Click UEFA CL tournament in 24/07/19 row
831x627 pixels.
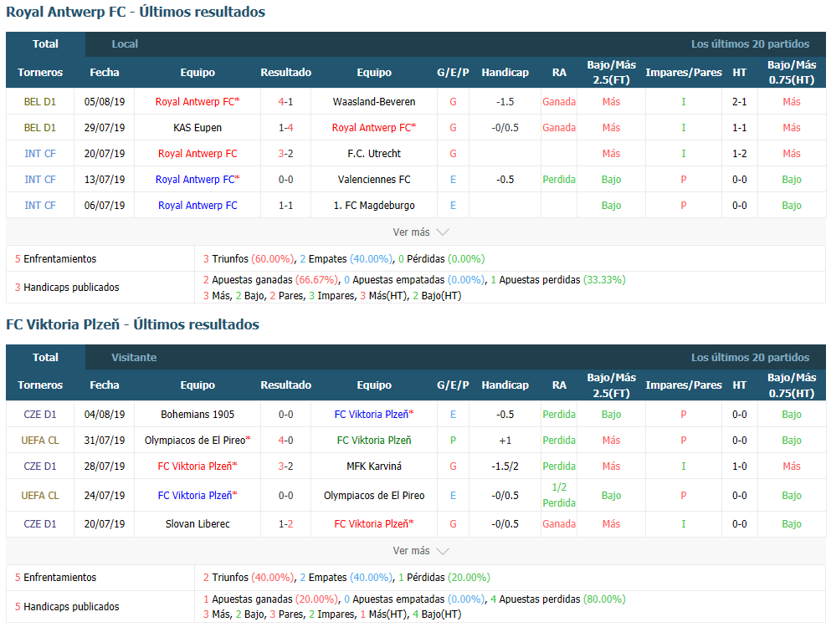pos(39,496)
